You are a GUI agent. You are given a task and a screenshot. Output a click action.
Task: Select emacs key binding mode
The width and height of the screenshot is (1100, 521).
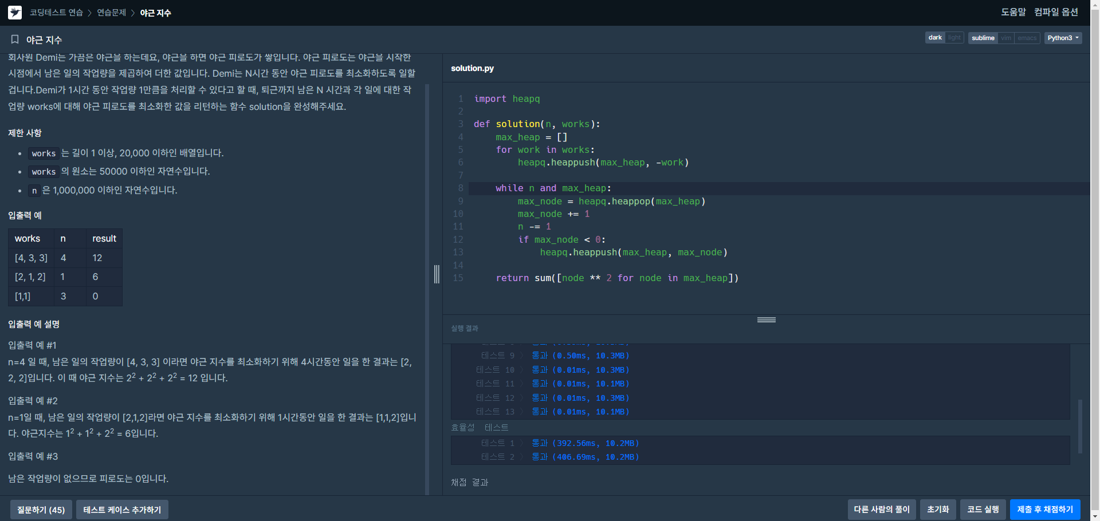[1027, 38]
